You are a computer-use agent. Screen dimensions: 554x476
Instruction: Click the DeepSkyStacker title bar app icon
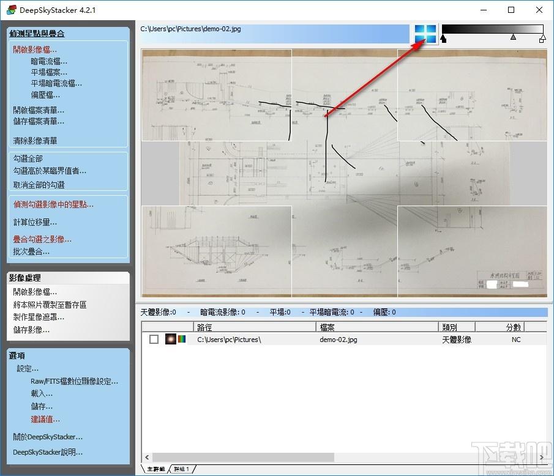[x=12, y=10]
